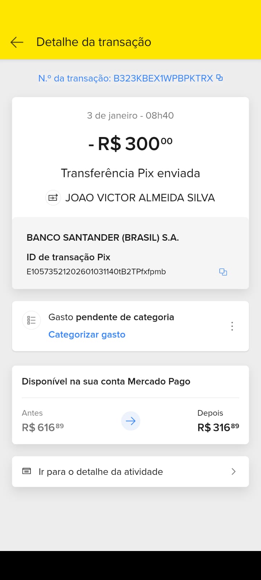This screenshot has height=580, width=261.
Task: Tap recipient name JOAO VICTOR ALMEIDA SILVA
Action: 140,198
